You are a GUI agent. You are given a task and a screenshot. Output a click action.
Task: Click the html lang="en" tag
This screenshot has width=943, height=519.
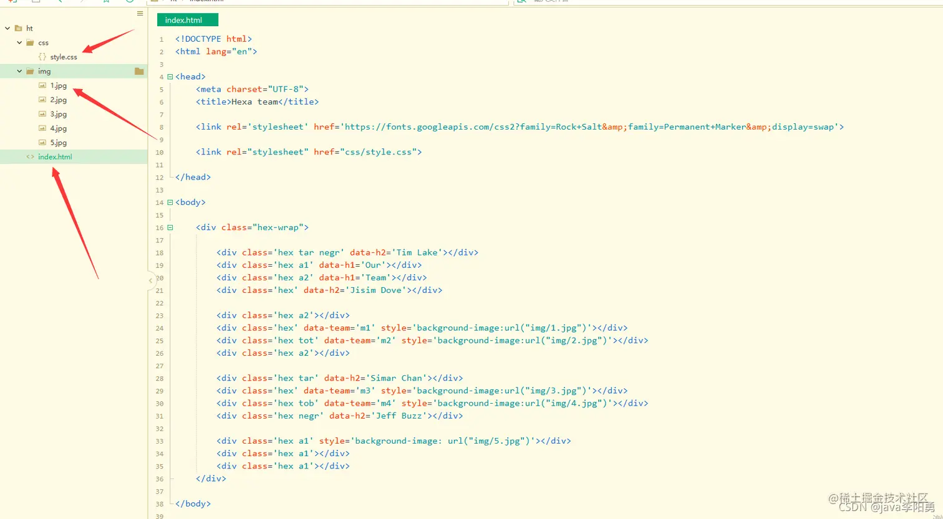click(x=216, y=51)
